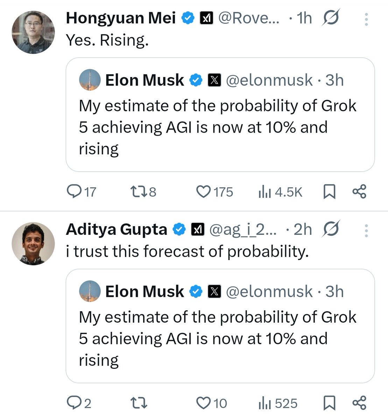Reply to Hongyuan Mei's post
The width and height of the screenshot is (388, 420).
coord(74,191)
